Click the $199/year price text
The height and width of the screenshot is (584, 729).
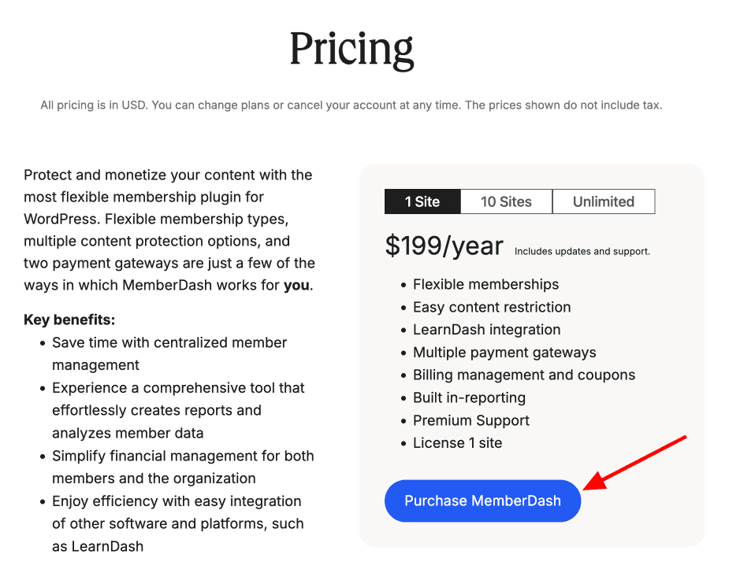click(444, 246)
